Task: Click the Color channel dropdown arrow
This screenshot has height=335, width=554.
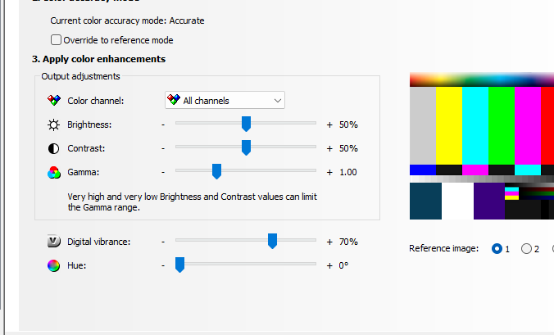Action: coord(278,101)
